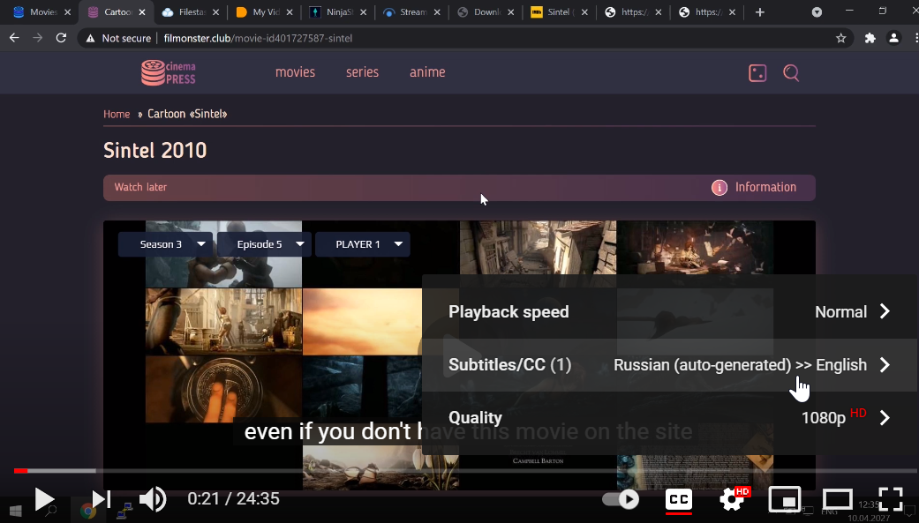919x523 pixels.
Task: Open Playback speed settings submenu
Action: coord(669,312)
